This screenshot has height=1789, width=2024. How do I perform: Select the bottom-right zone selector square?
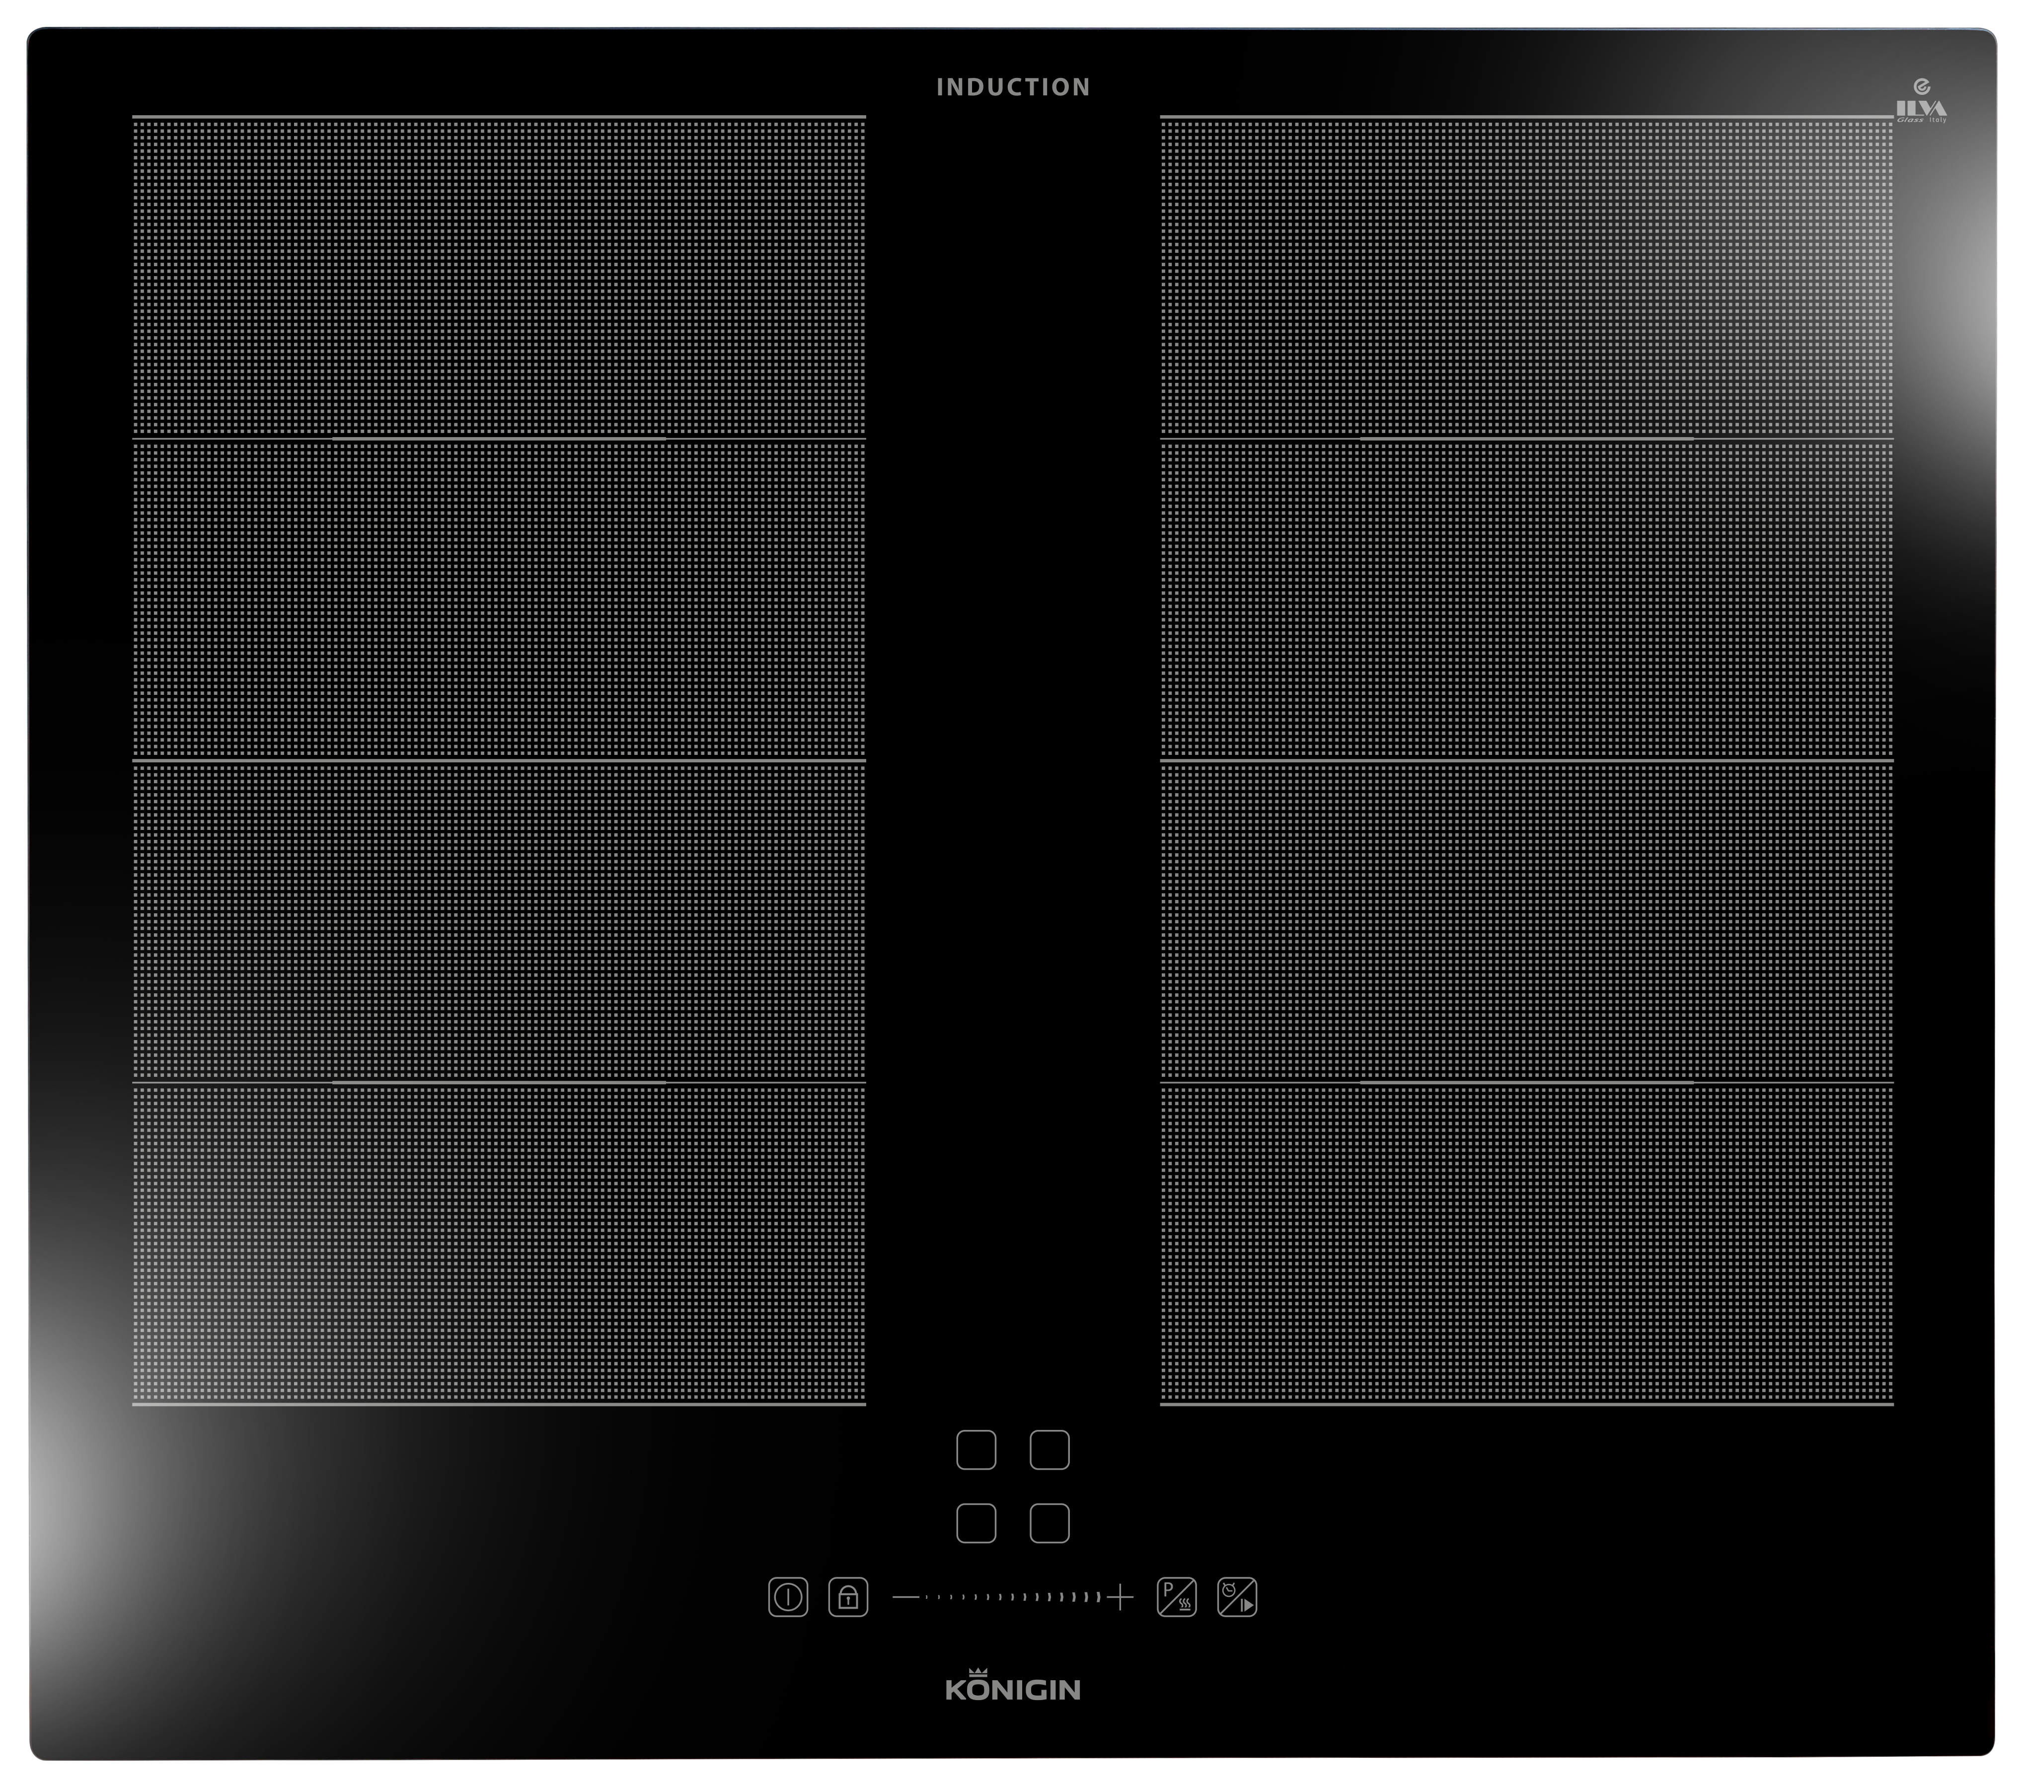point(1049,1524)
